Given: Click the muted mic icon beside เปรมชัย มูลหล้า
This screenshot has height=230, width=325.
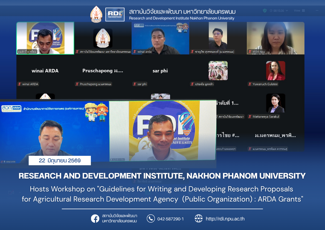Looking at the screenshot, I should (192, 84).
